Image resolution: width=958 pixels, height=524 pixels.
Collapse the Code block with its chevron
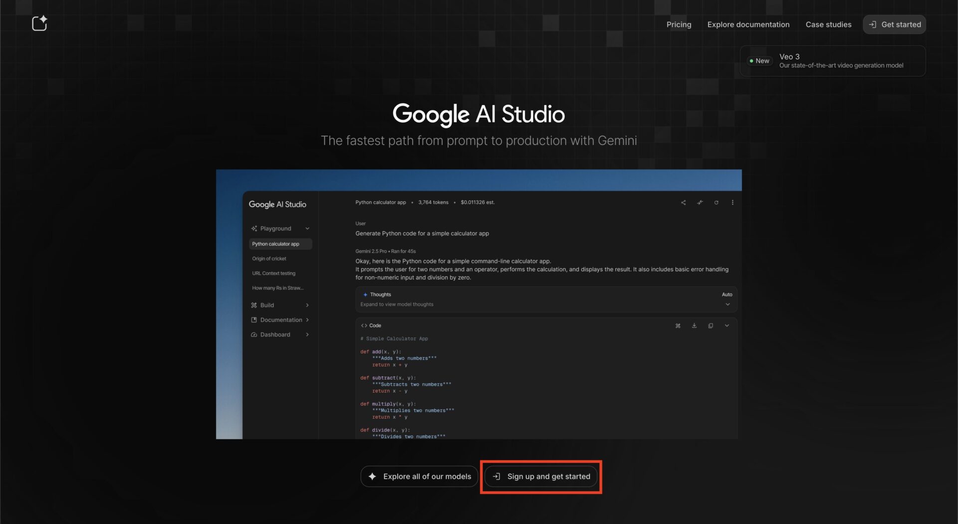pos(726,326)
